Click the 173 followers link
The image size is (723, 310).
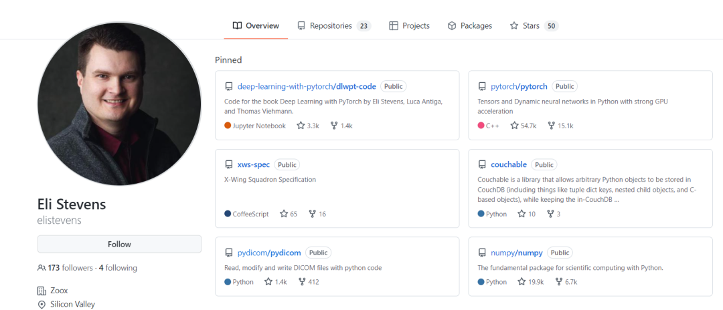(x=70, y=268)
